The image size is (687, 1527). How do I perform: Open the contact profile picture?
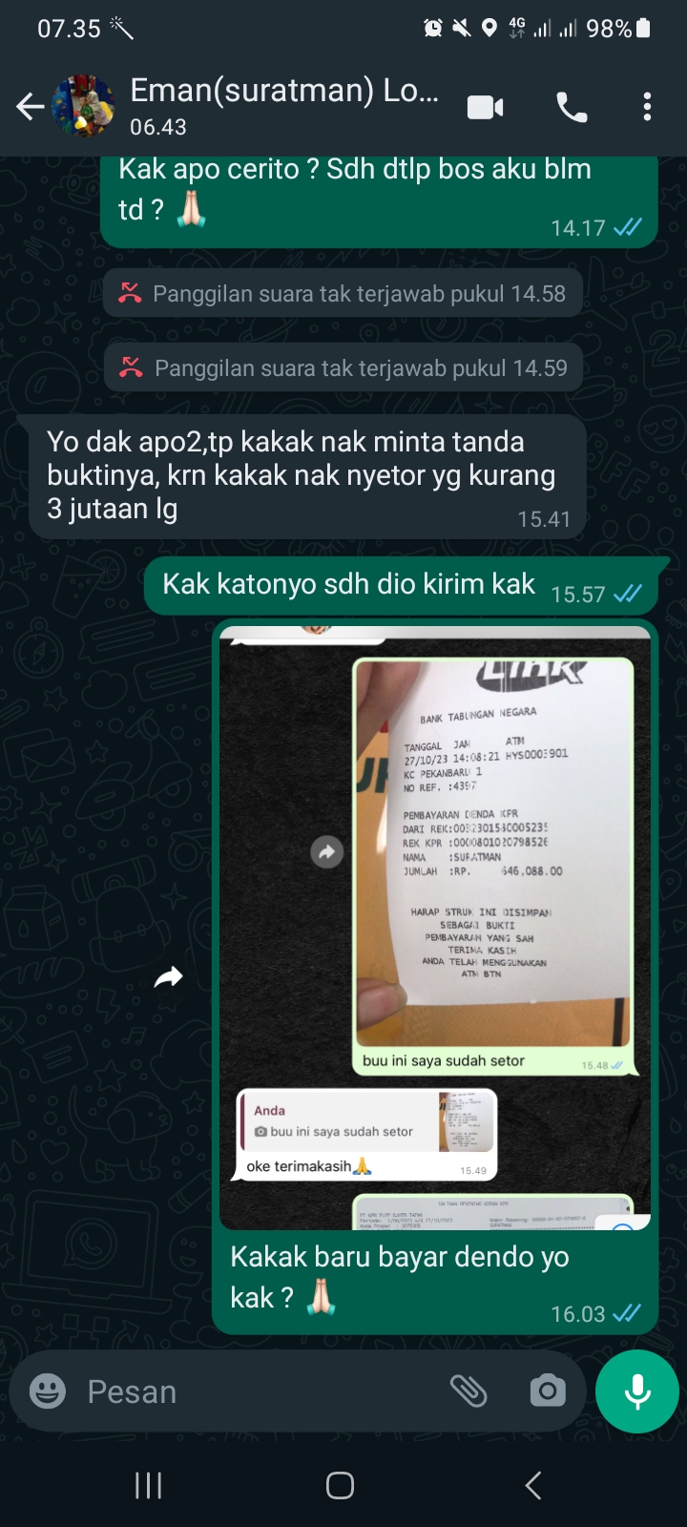tap(84, 106)
